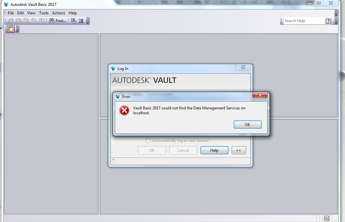The image size is (345, 222).
Task: Collapse the Log In dialog with the << button
Action: 239,150
